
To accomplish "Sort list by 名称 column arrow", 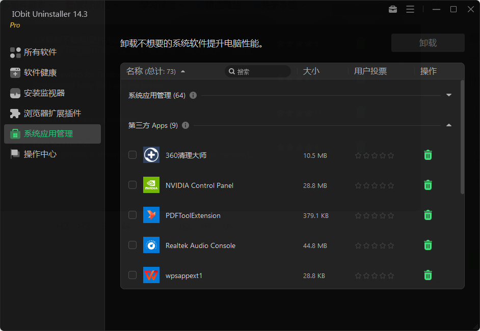I will [x=183, y=72].
